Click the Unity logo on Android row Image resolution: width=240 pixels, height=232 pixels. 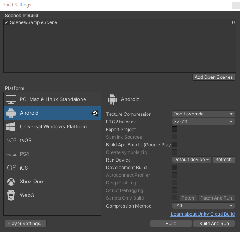pyautogui.click(x=95, y=113)
